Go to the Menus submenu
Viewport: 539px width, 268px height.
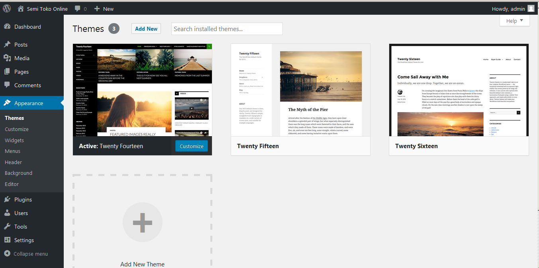12,151
